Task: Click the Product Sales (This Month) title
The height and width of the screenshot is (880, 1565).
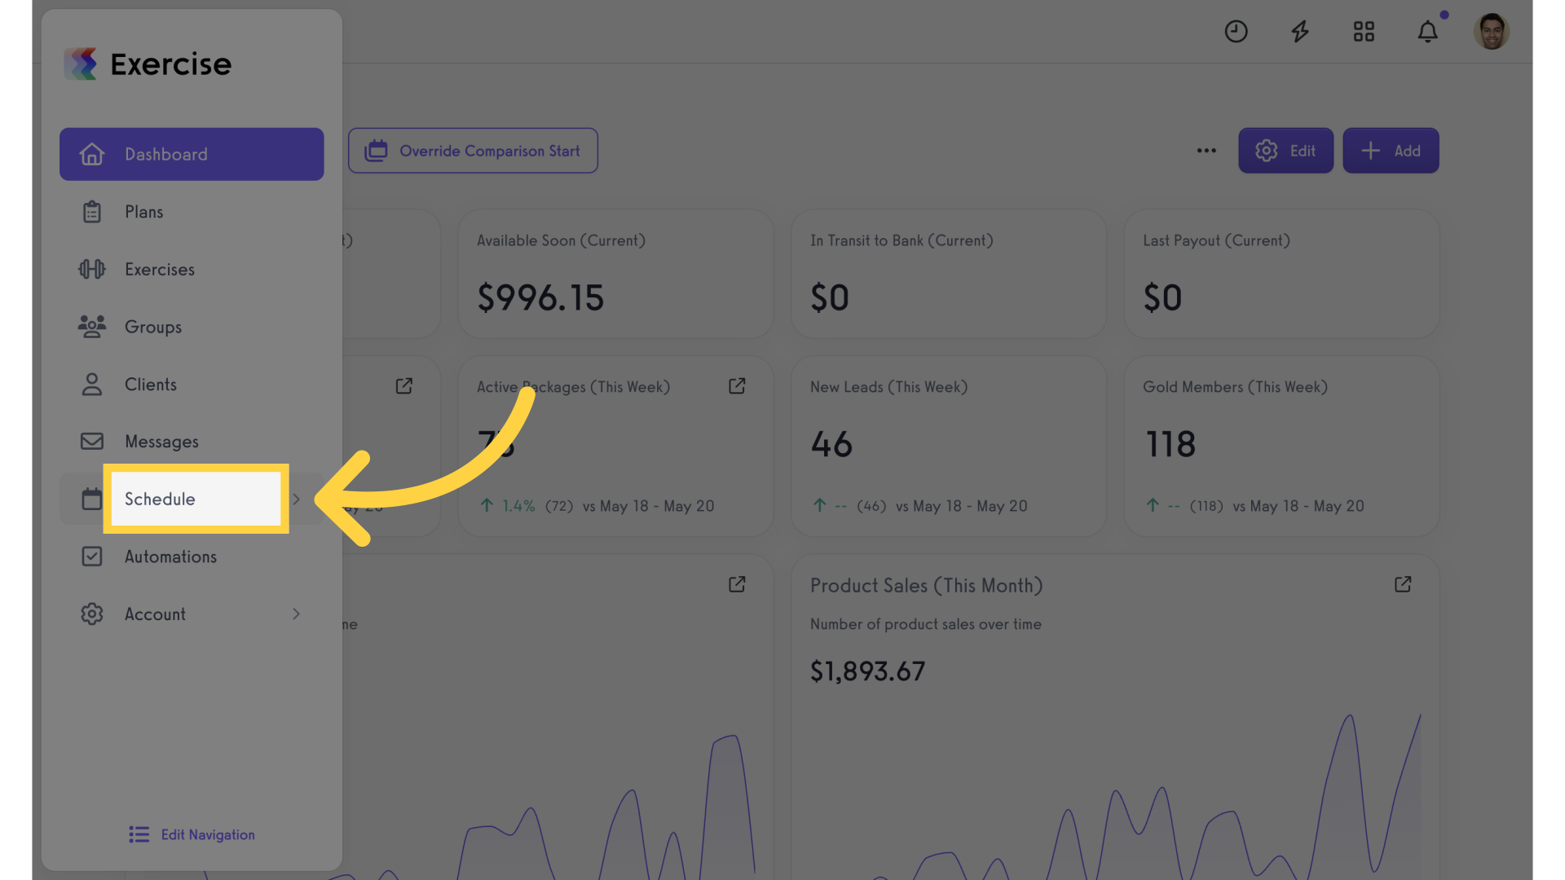Action: click(x=926, y=586)
